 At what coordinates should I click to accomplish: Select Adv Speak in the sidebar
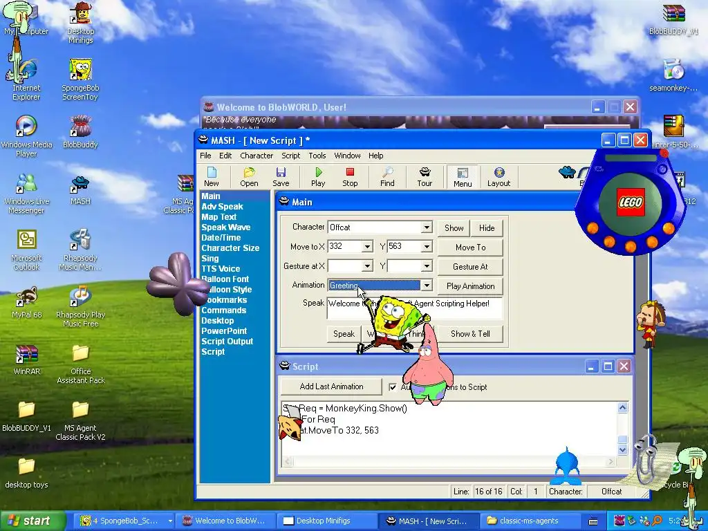pos(222,206)
